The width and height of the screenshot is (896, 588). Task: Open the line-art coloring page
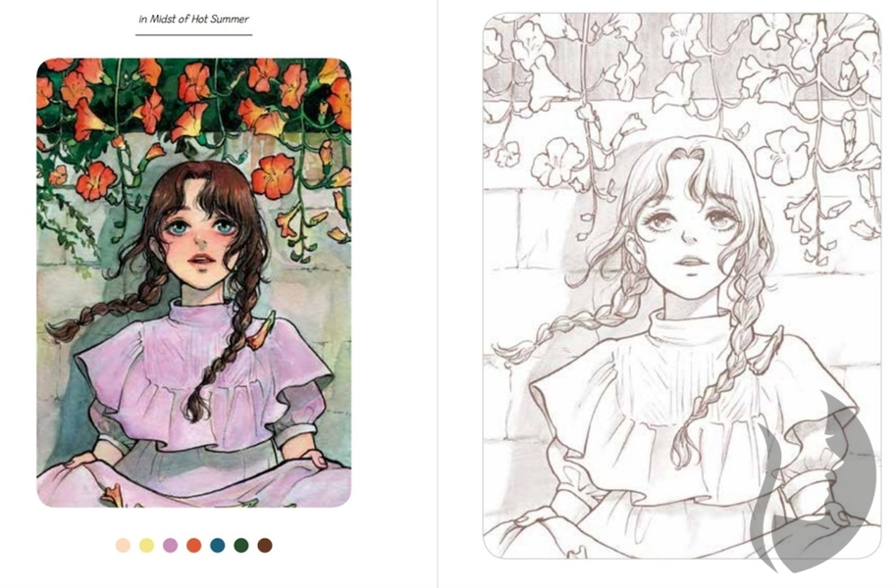click(682, 285)
